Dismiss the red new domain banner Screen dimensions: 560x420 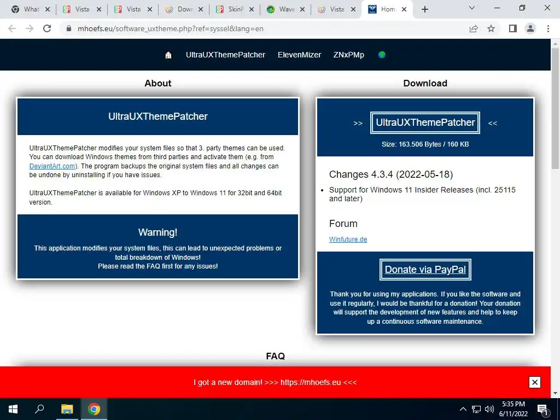pos(535,382)
